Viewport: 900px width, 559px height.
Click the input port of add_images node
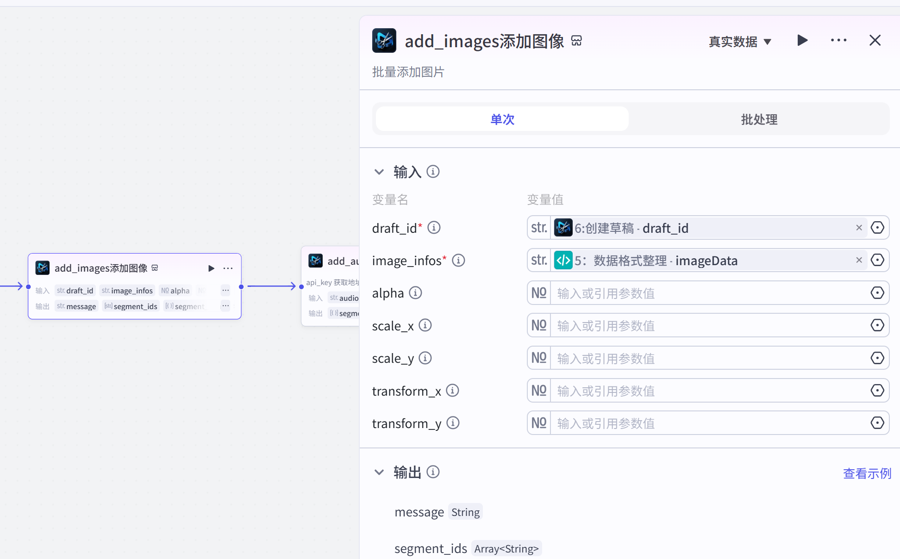[28, 286]
